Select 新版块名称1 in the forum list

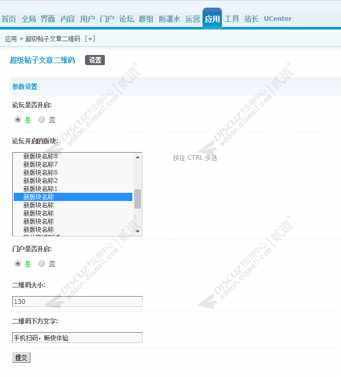[x=73, y=189]
